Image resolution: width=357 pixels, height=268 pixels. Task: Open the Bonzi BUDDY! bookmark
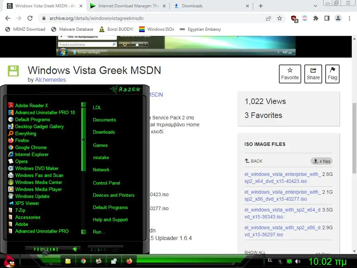coord(116,29)
